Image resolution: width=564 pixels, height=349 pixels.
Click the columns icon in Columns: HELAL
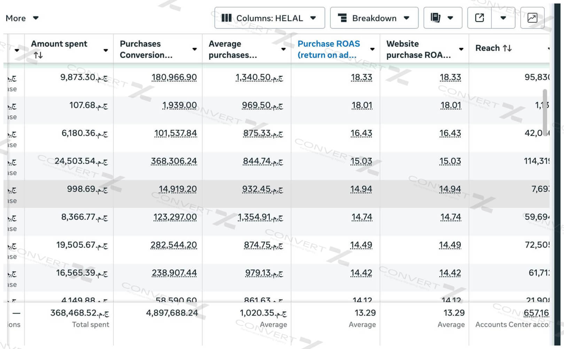(226, 18)
